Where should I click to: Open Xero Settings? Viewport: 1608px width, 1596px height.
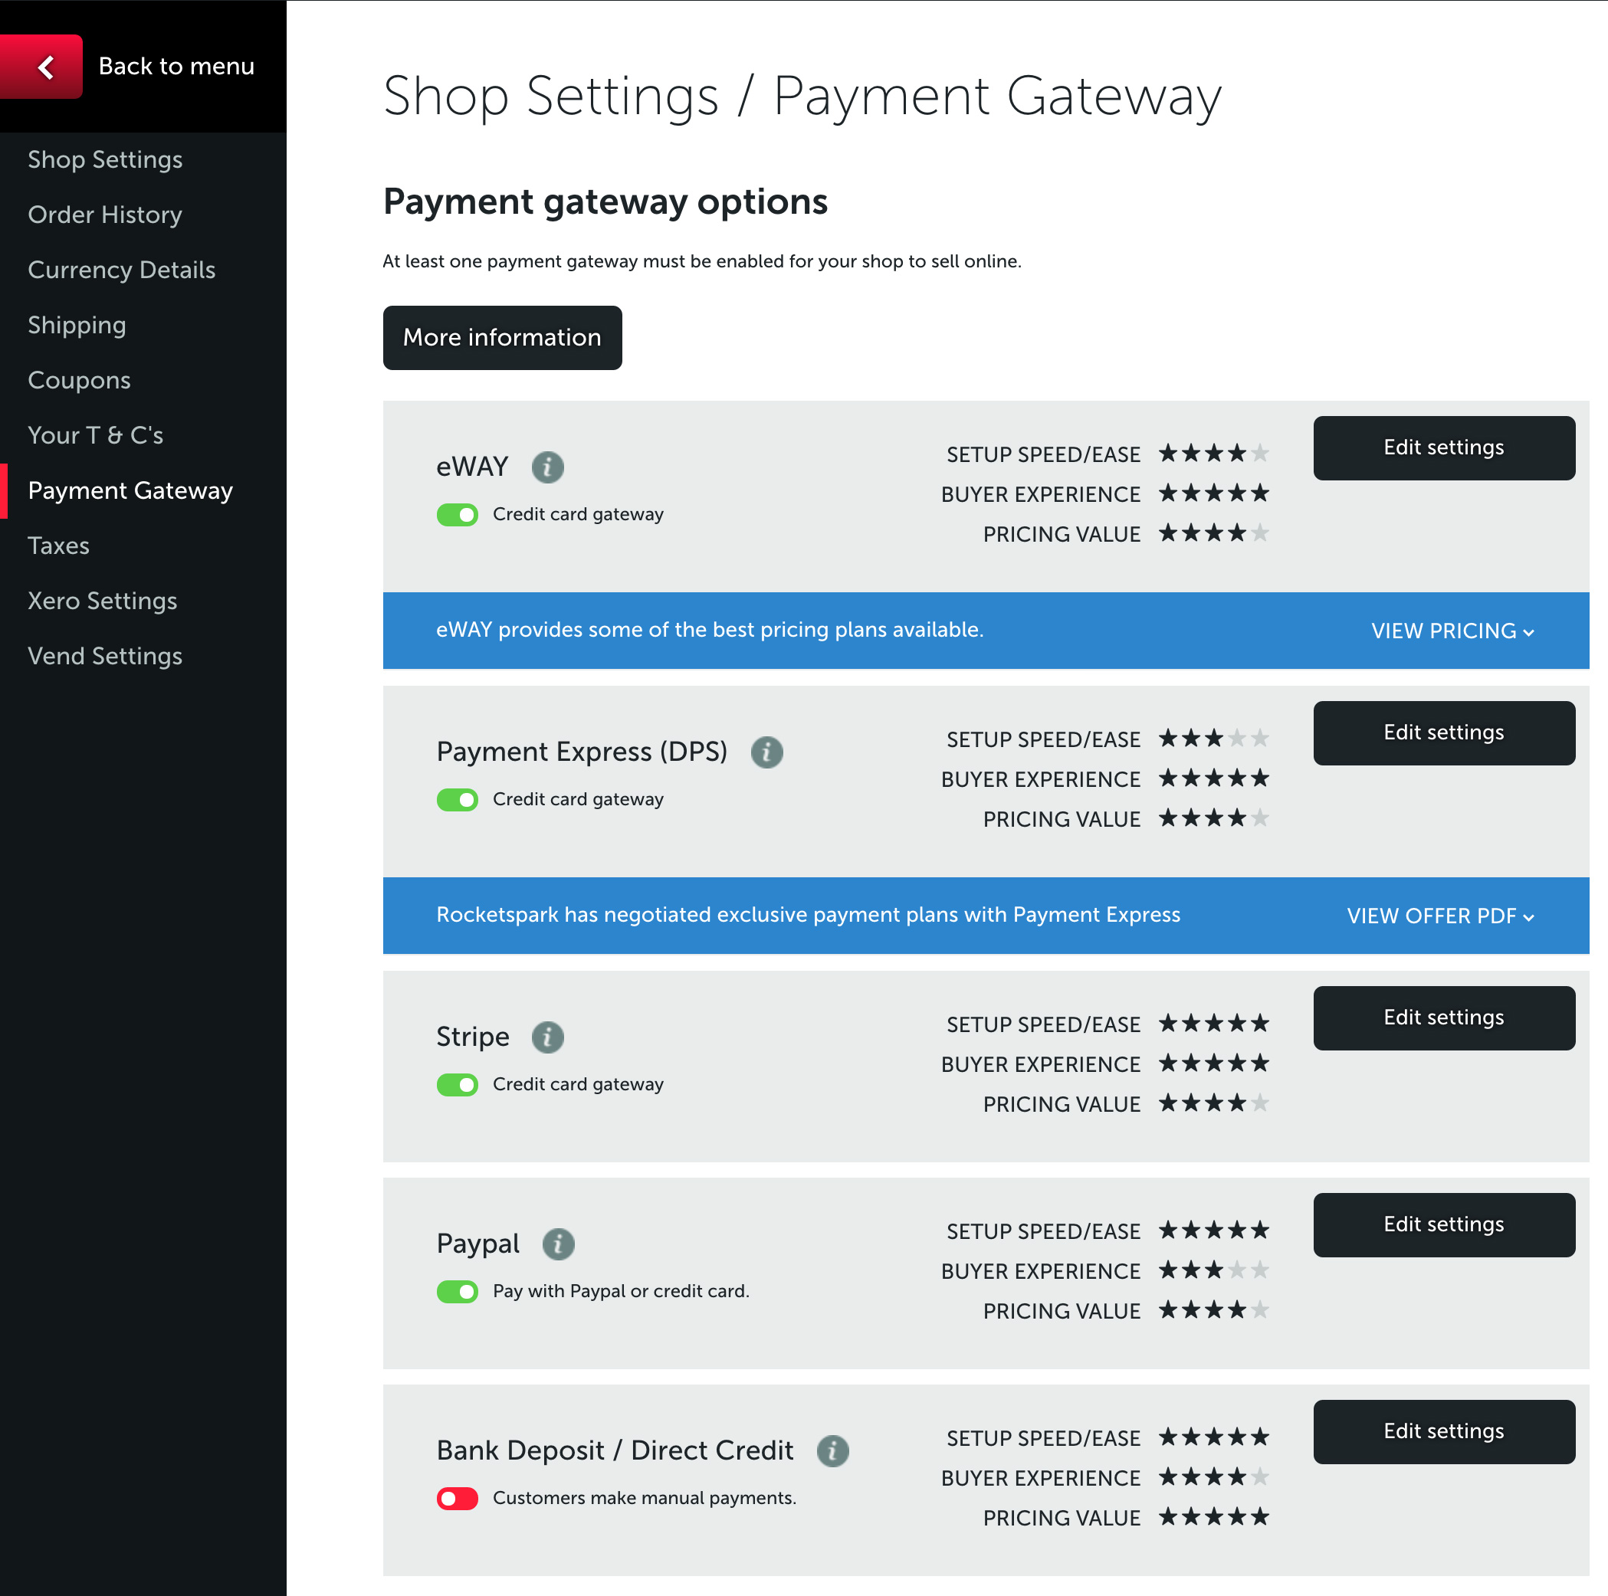click(x=103, y=601)
